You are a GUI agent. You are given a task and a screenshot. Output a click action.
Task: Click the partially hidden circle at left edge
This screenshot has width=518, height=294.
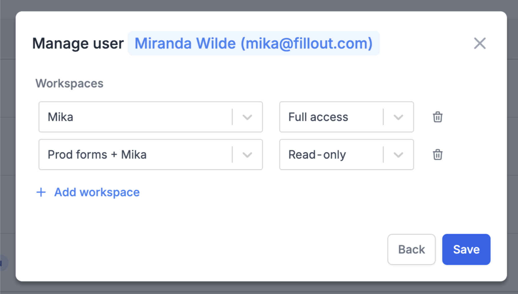coord(3,263)
